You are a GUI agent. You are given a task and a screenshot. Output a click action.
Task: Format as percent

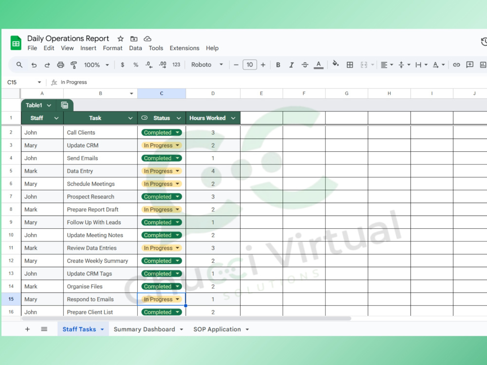(x=136, y=65)
